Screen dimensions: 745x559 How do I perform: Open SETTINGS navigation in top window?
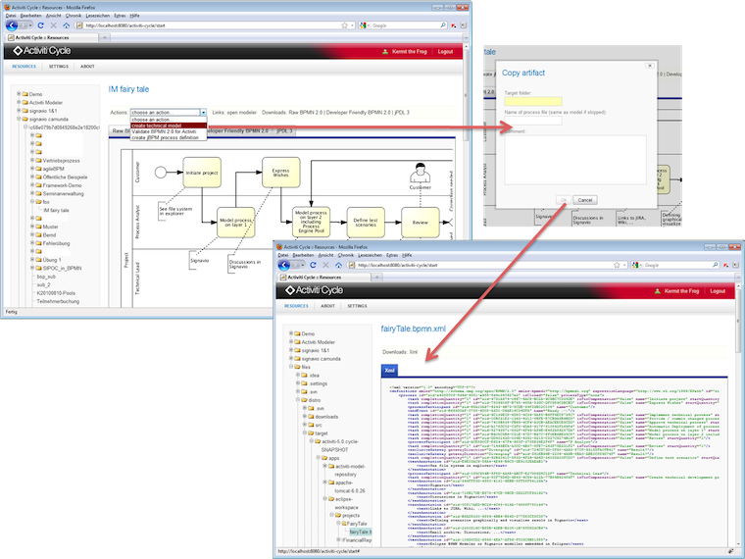(x=59, y=67)
